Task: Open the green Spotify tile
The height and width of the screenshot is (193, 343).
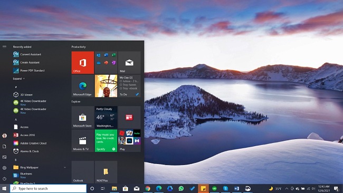Action: [106, 141]
